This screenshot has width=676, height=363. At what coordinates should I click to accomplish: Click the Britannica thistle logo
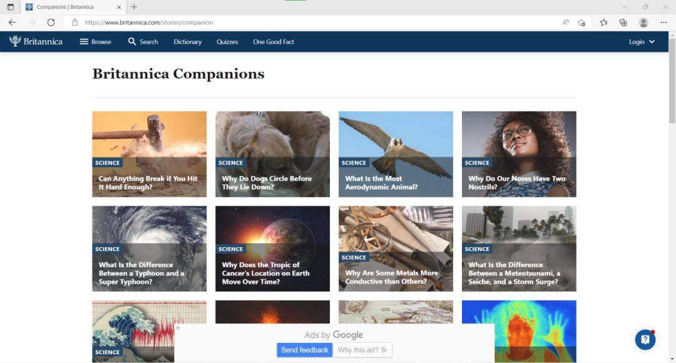[x=36, y=41]
